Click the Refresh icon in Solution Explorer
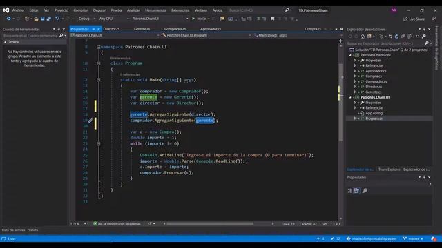This screenshot has width=442, height=248. (x=396, y=37)
